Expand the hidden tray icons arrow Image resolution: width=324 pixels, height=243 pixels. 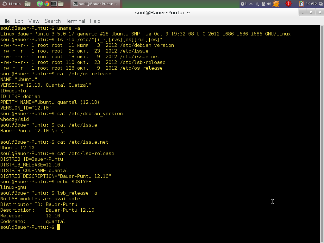click(x=251, y=4)
